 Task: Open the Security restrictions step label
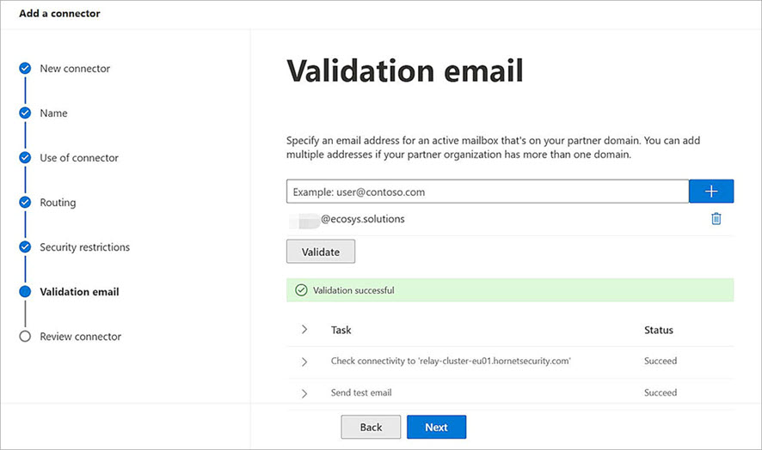(84, 247)
